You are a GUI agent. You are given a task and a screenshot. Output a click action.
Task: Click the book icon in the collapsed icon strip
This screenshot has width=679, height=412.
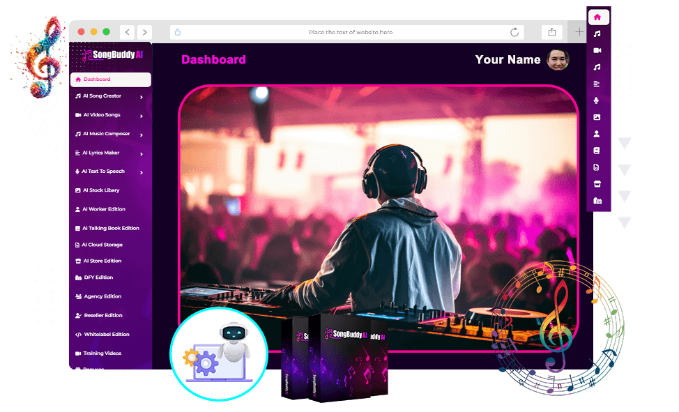tap(597, 151)
